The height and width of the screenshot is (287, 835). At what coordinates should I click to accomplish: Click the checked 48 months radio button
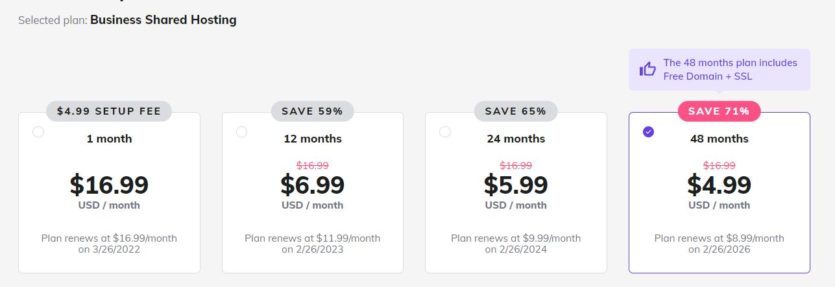(648, 132)
